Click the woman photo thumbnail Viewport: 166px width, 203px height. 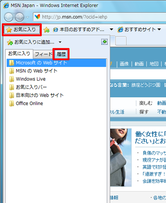[x=121, y=158]
